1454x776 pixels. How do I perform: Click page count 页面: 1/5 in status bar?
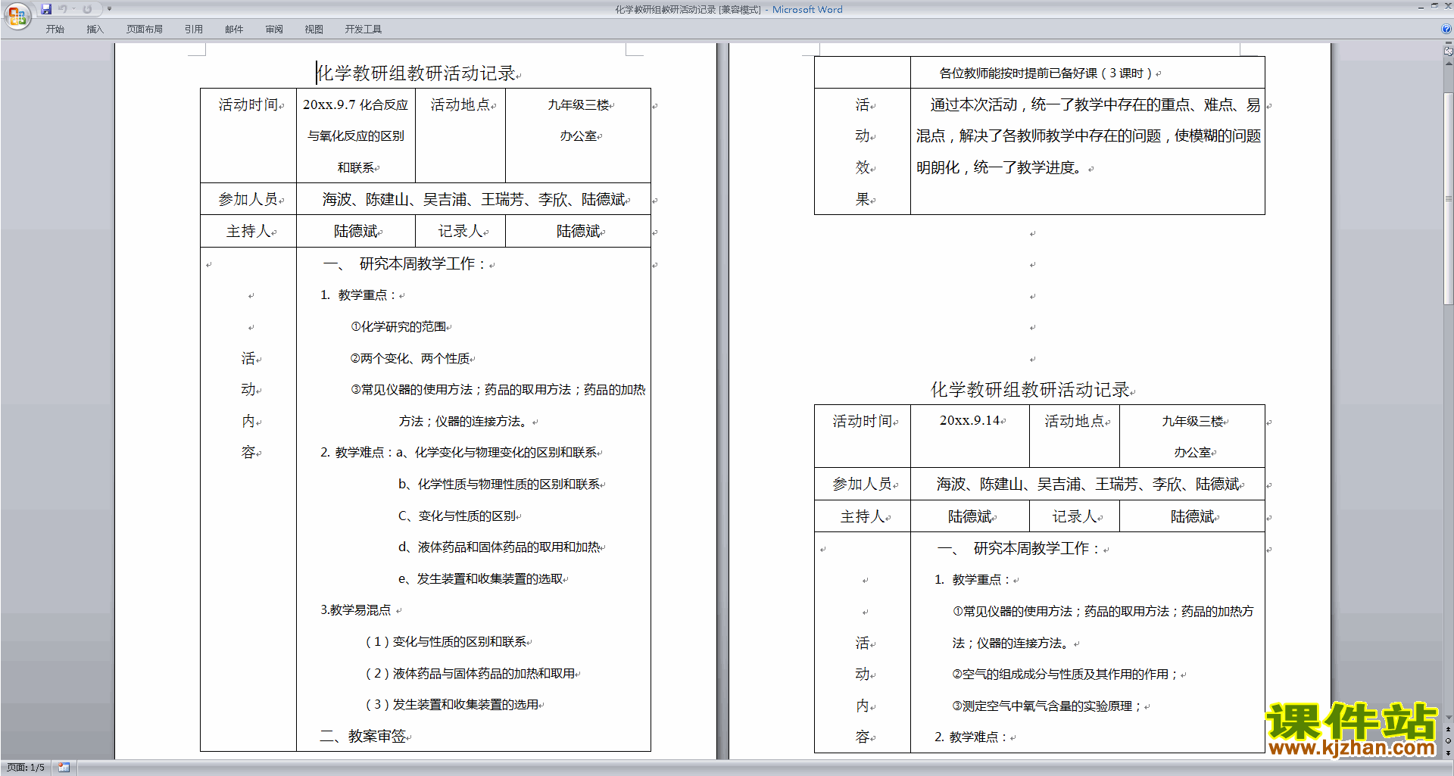[x=26, y=768]
